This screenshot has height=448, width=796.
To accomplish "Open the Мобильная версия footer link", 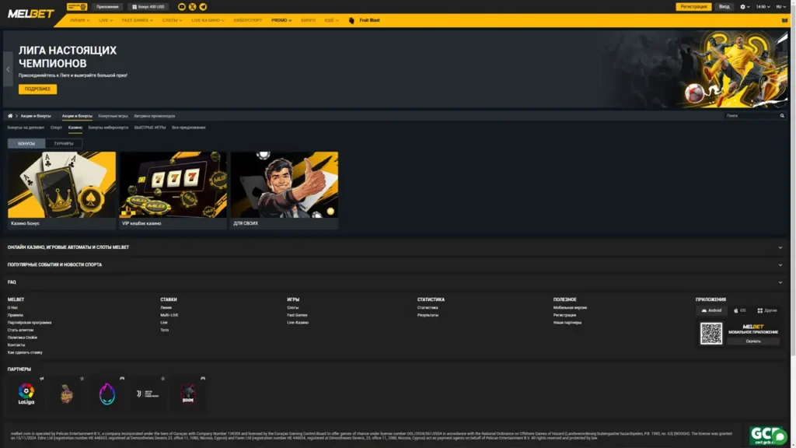I will (x=570, y=307).
